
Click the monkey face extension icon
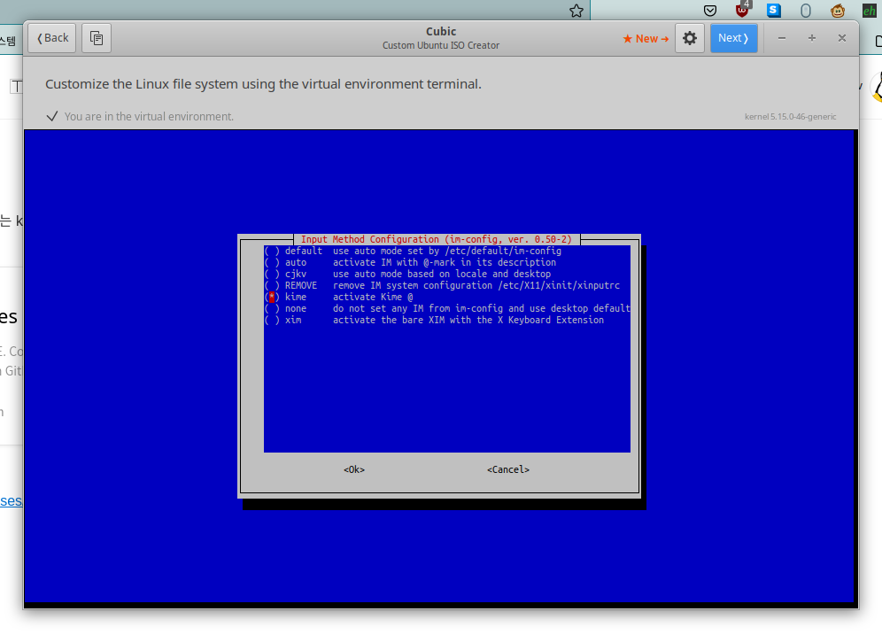coord(838,11)
